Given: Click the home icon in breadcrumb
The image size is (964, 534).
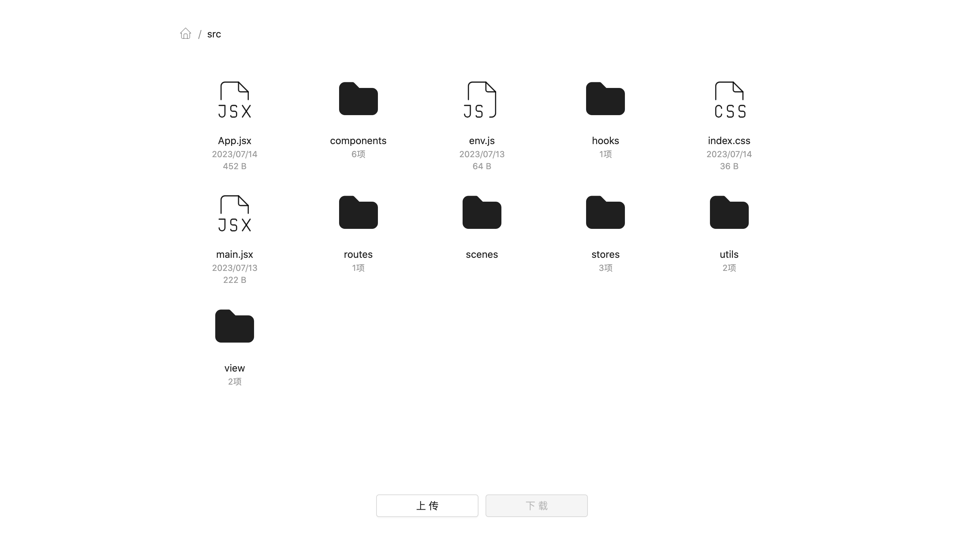Looking at the screenshot, I should point(185,34).
